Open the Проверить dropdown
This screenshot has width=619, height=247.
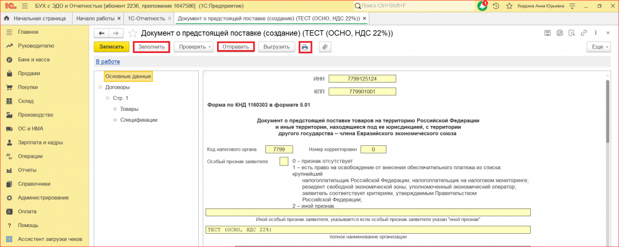click(x=195, y=47)
